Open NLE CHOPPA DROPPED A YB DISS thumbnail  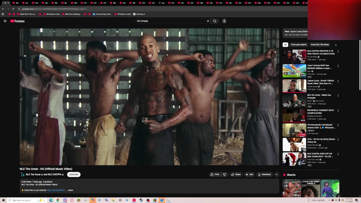click(294, 56)
